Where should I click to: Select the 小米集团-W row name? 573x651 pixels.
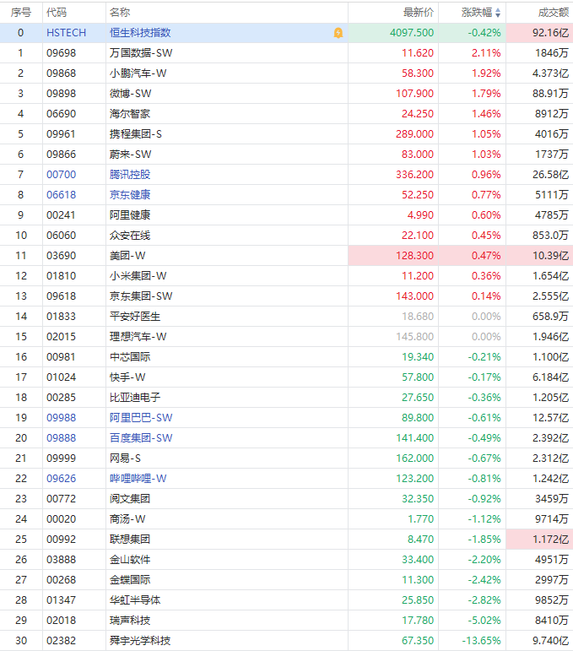[x=138, y=275]
